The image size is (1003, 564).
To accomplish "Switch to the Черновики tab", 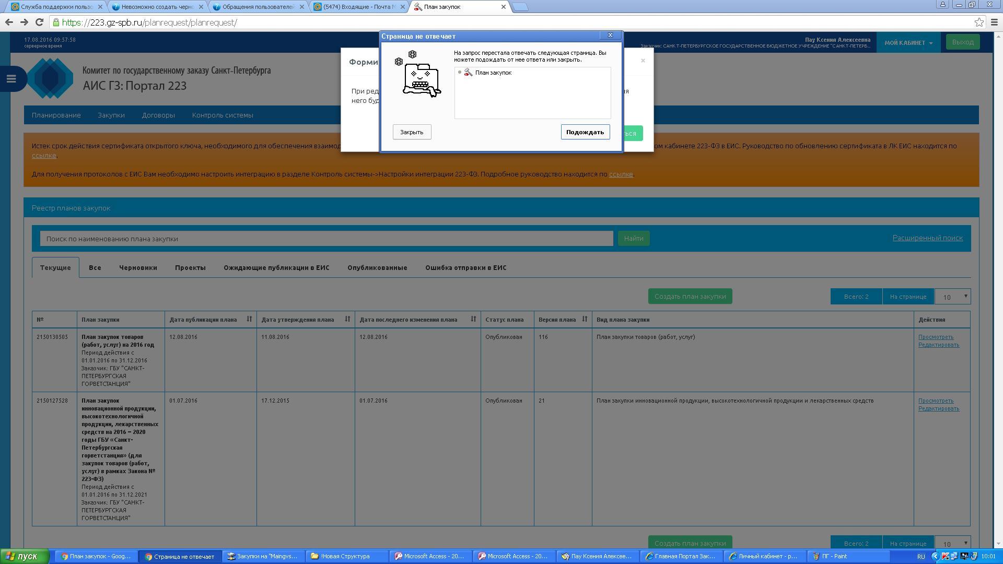I will point(138,267).
